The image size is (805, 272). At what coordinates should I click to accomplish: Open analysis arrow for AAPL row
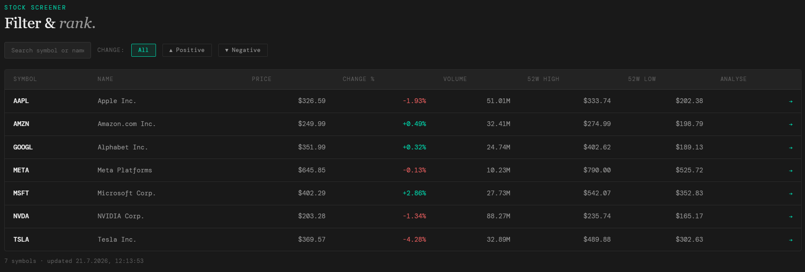(x=791, y=101)
